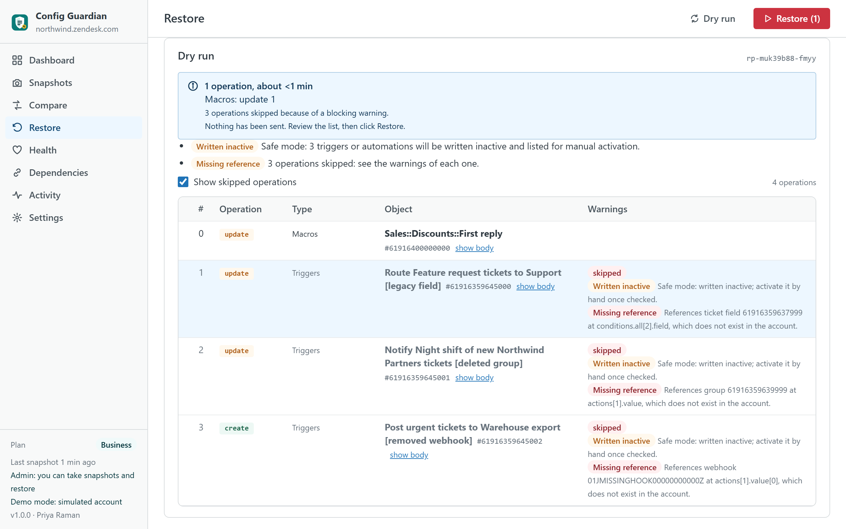Click the Config Guardian shield logo

(x=19, y=22)
